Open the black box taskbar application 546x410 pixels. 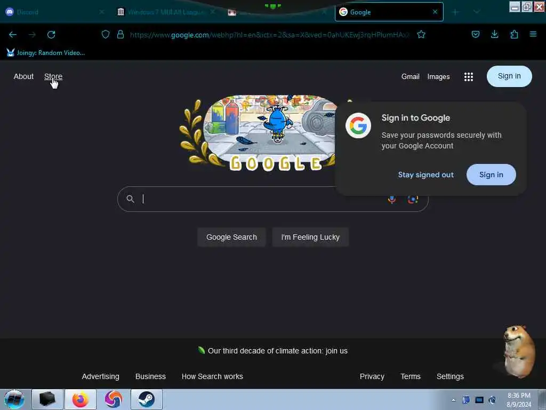click(x=47, y=399)
